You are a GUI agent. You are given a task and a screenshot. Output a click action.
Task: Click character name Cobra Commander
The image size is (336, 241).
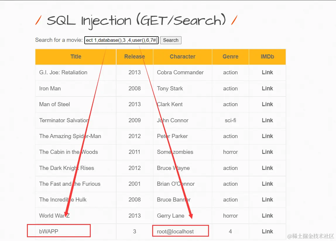[x=180, y=73]
